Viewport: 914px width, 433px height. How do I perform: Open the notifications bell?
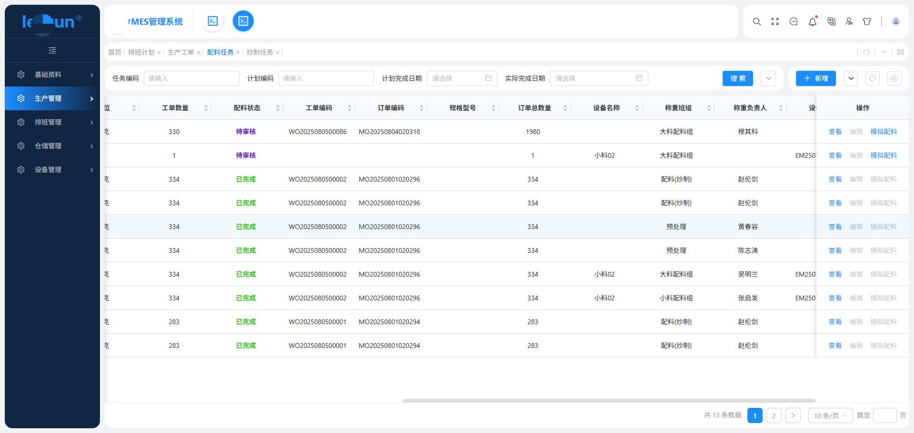813,21
